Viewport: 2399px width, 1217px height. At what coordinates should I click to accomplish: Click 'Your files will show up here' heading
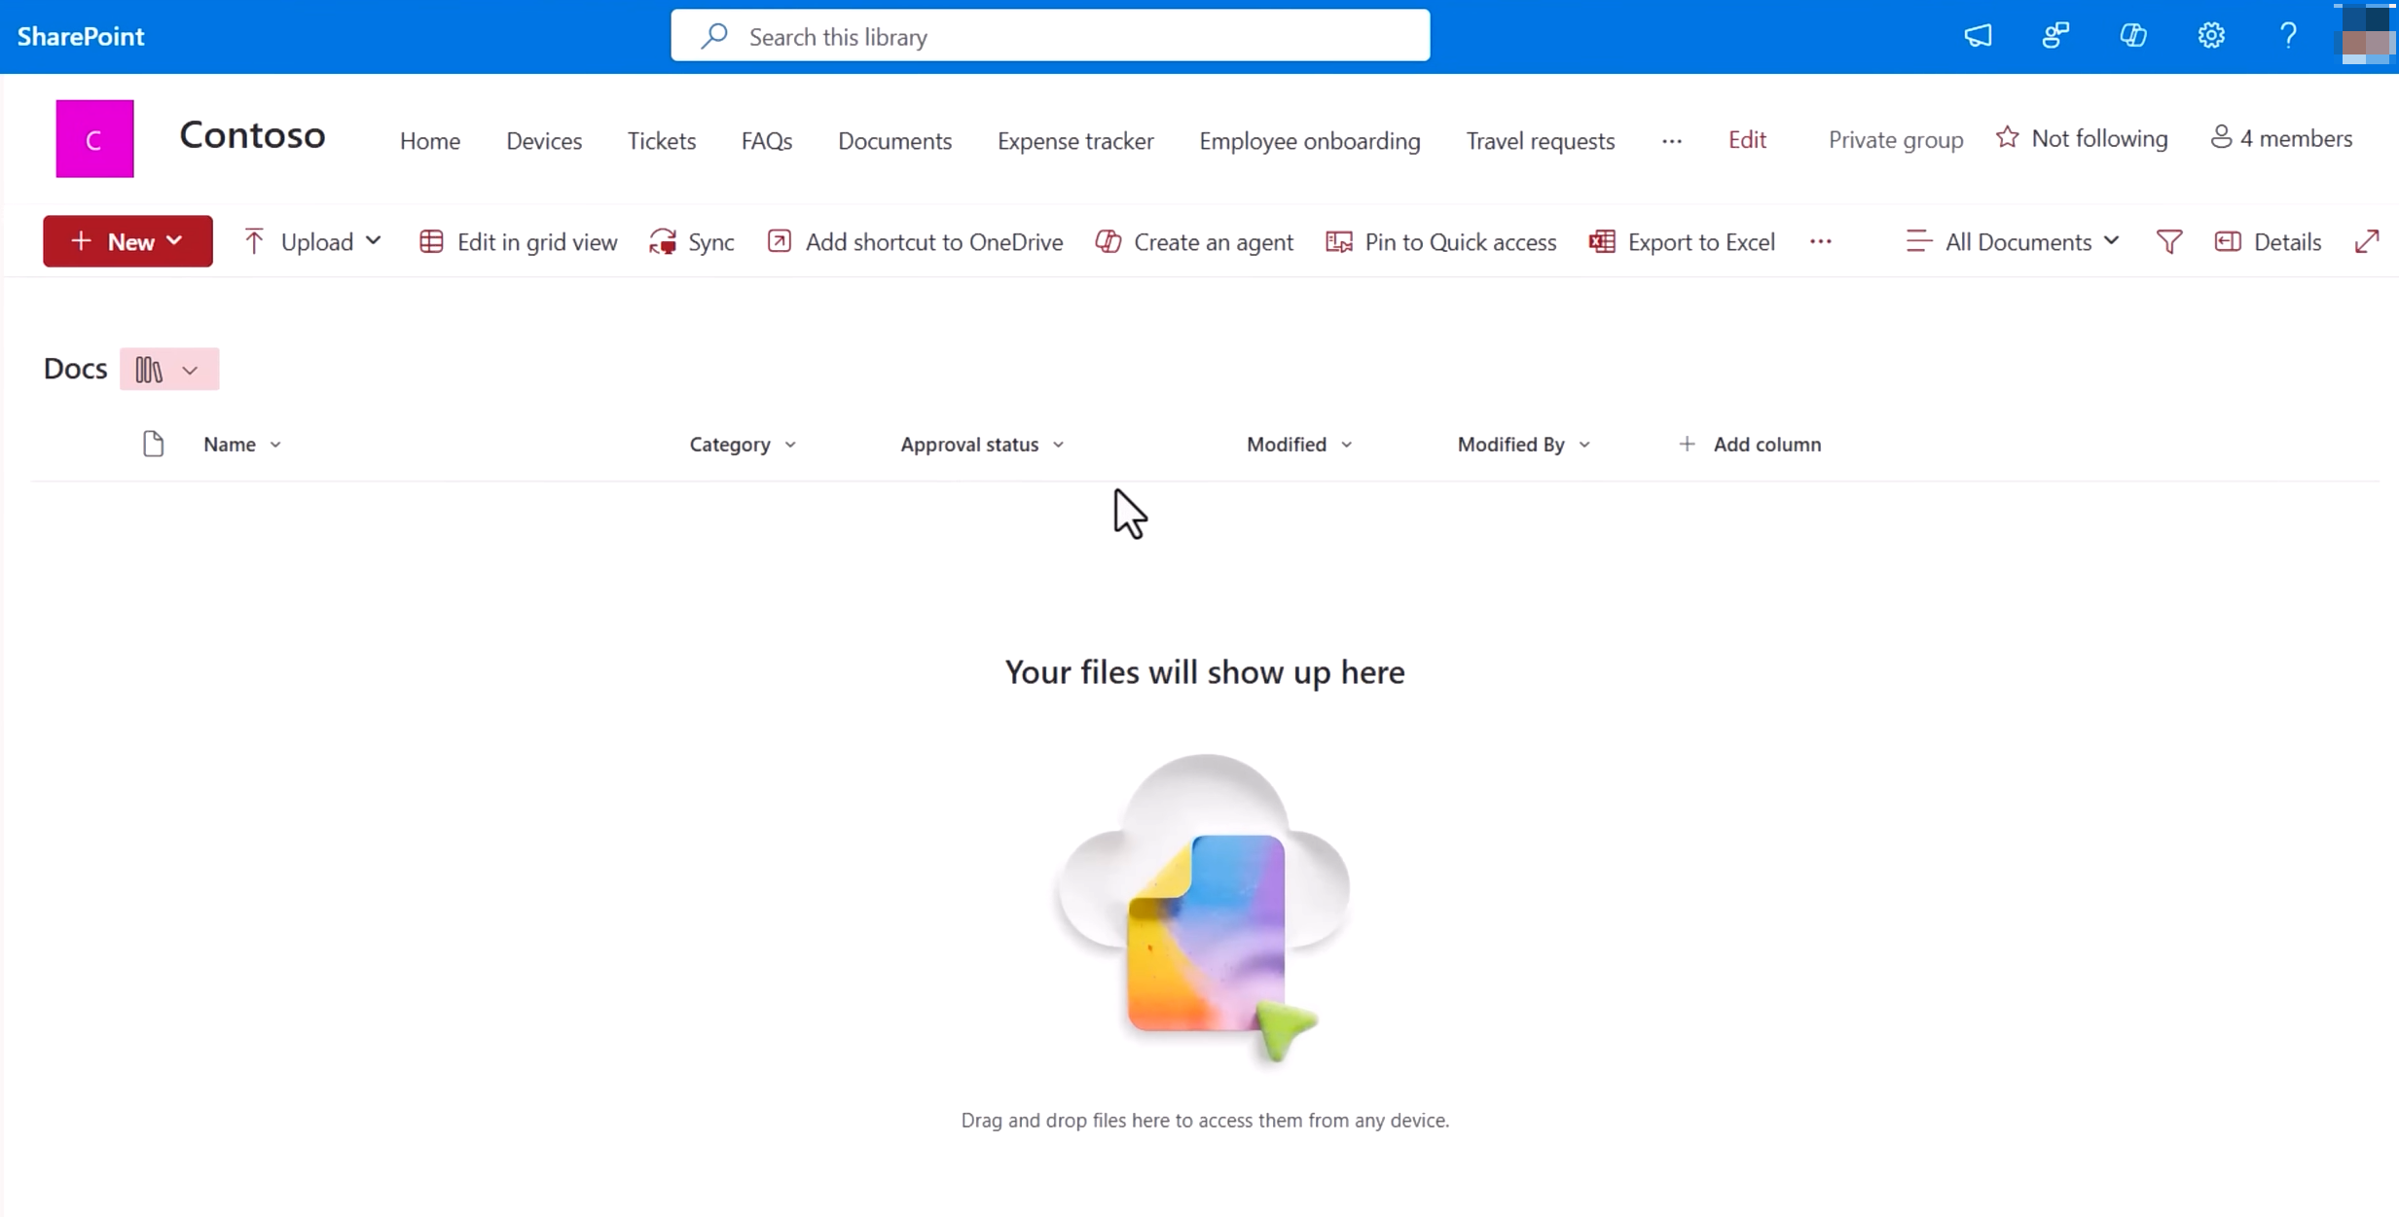[x=1205, y=672]
